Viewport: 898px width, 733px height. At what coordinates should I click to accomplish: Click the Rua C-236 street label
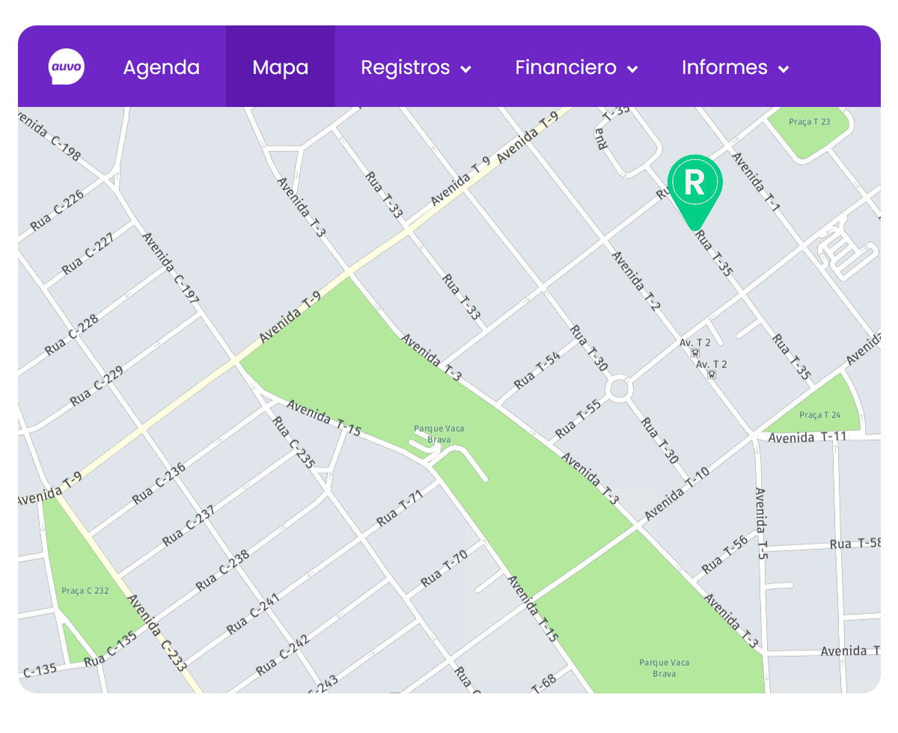point(159,483)
